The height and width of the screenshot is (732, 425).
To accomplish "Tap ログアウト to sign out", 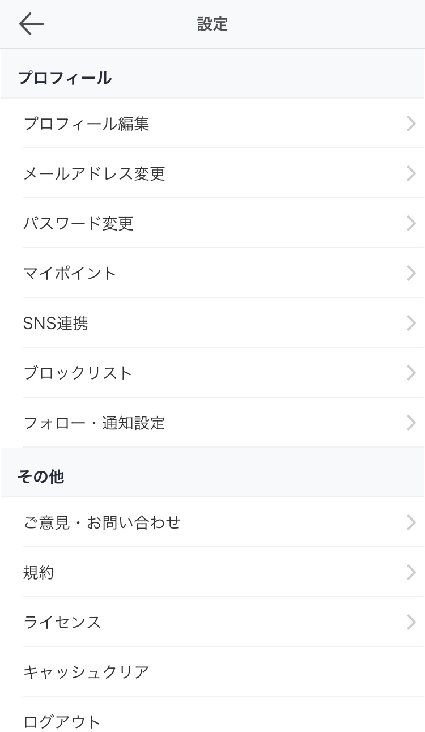I will (x=62, y=721).
